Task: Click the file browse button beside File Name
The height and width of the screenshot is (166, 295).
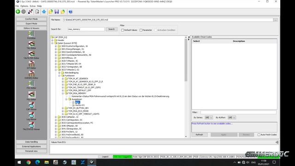Action: (276, 20)
